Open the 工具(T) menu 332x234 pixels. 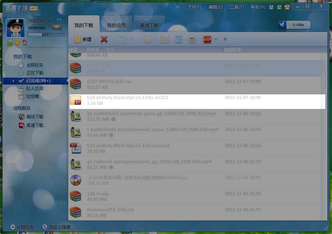coord(236,7)
